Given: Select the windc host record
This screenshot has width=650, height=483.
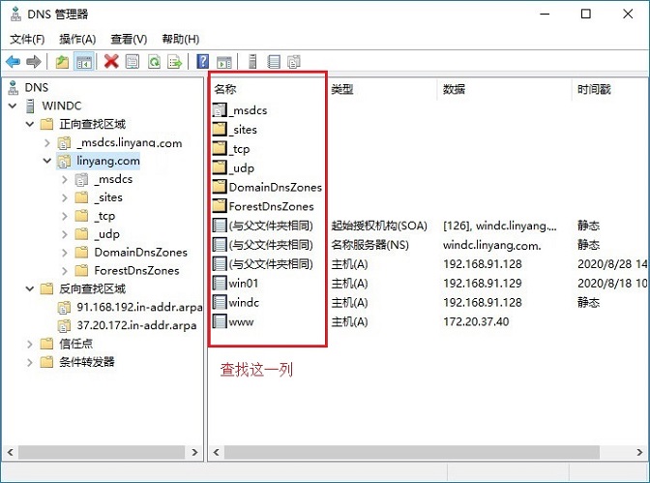Looking at the screenshot, I should 244,303.
